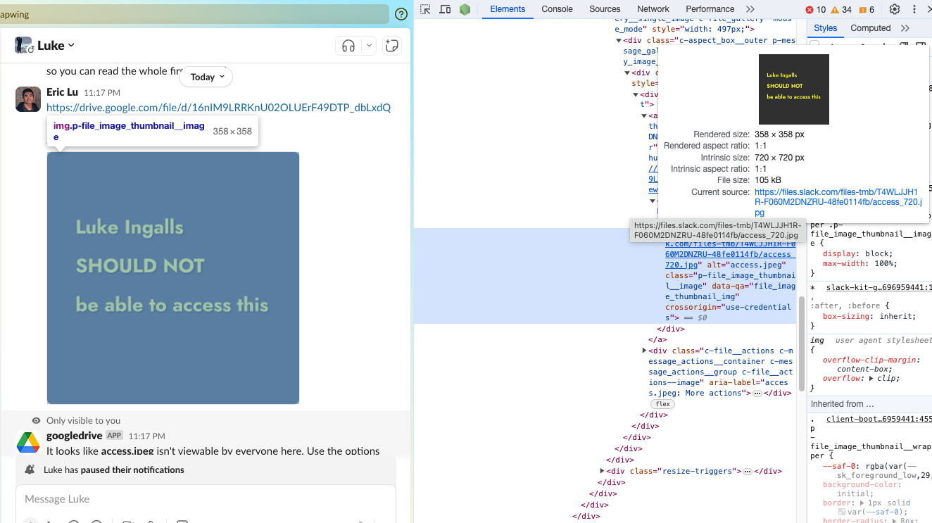This screenshot has height=523, width=932.
Task: Click the green Node.js hexagon icon
Action: (x=465, y=9)
